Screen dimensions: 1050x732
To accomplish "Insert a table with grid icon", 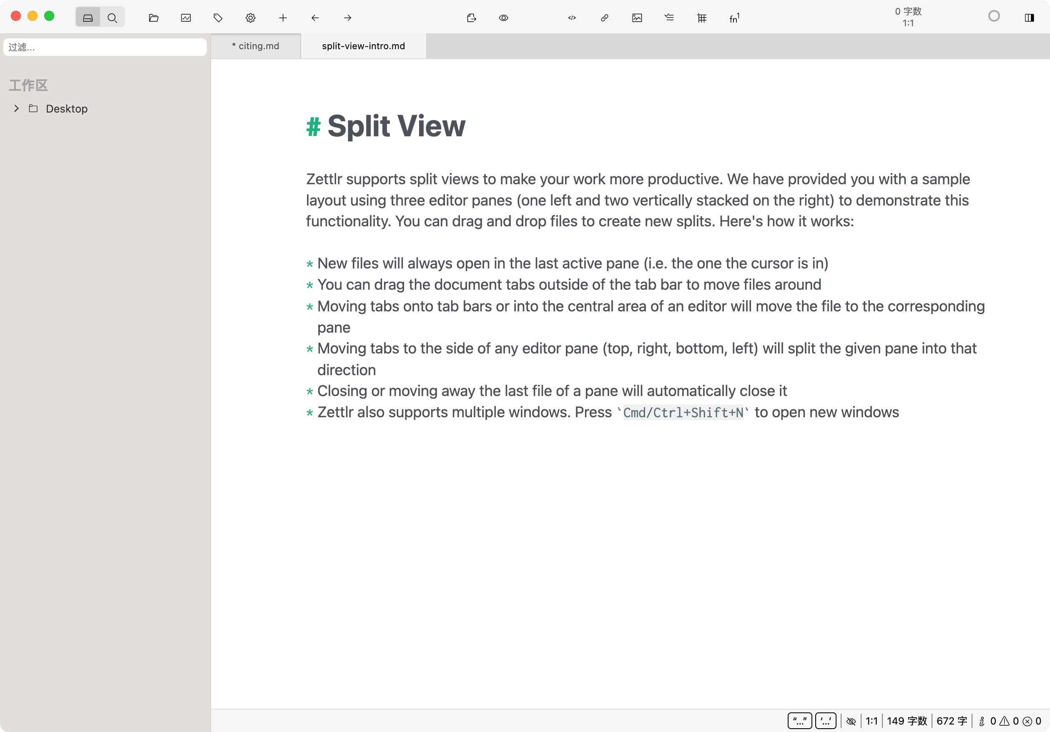I will 702,18.
